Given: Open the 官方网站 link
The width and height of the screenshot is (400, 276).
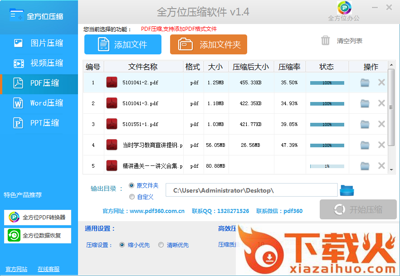Looking at the screenshot, I should click(x=16, y=269).
